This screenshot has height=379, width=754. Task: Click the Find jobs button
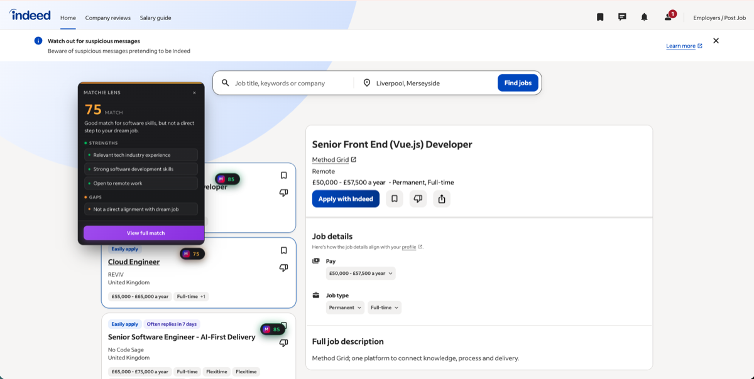click(x=518, y=83)
